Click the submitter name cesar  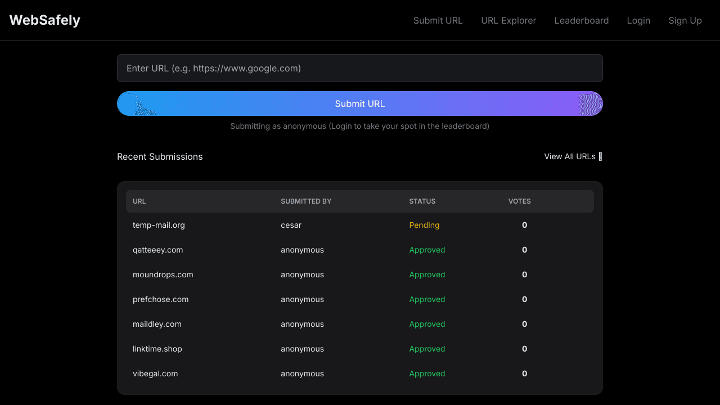pos(291,225)
